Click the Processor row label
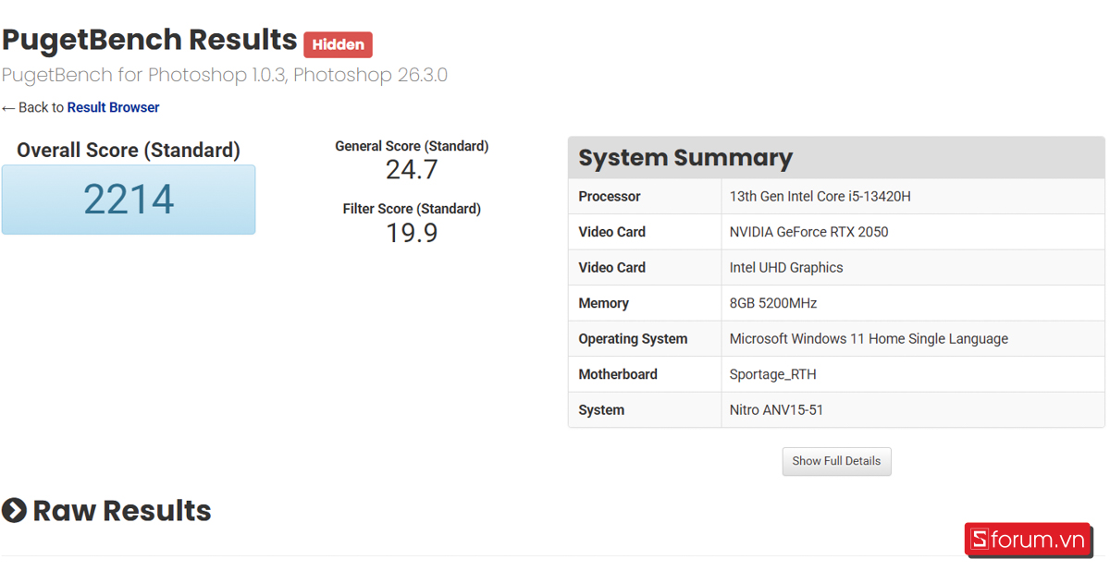This screenshot has height=571, width=1110. (x=610, y=197)
